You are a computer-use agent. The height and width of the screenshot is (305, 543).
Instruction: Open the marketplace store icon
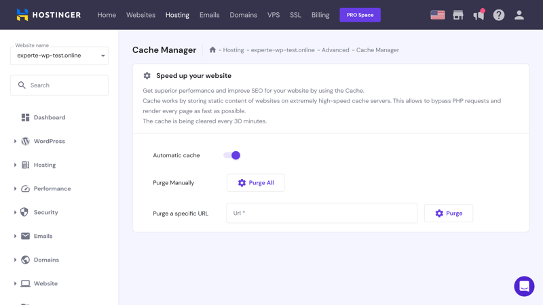(457, 15)
